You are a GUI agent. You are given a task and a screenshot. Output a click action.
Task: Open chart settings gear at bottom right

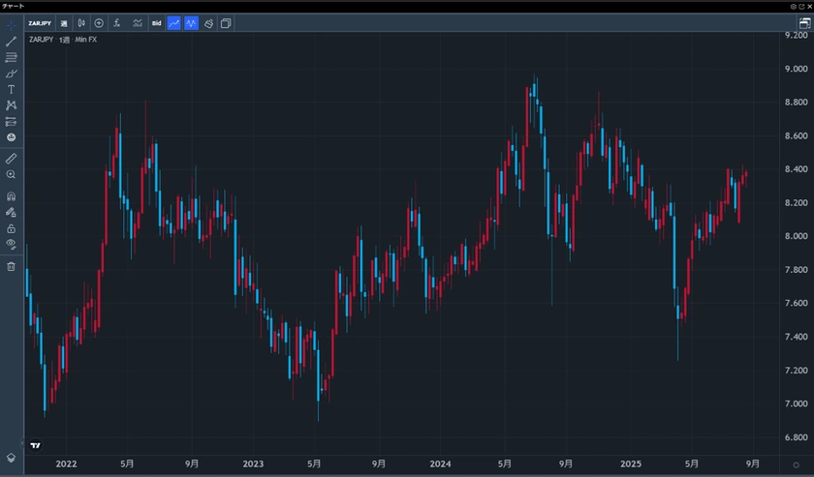coord(796,465)
